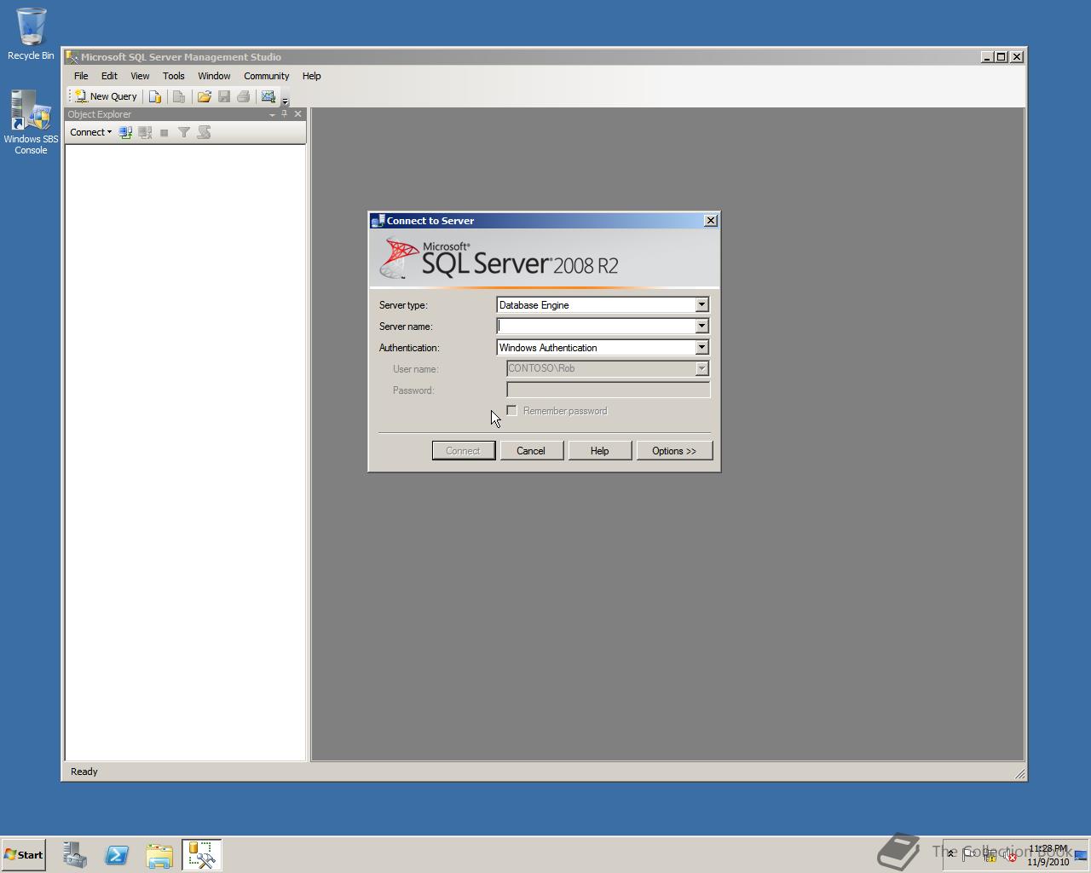Click the Show Desktop icon in the tray

point(1081,855)
